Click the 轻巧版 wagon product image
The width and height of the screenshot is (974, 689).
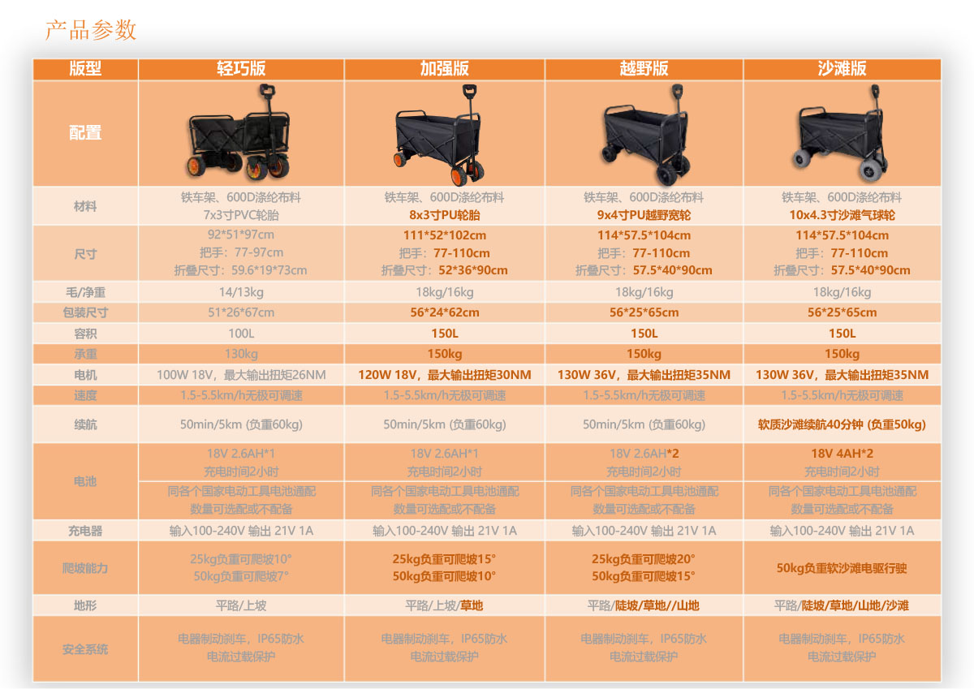click(240, 134)
